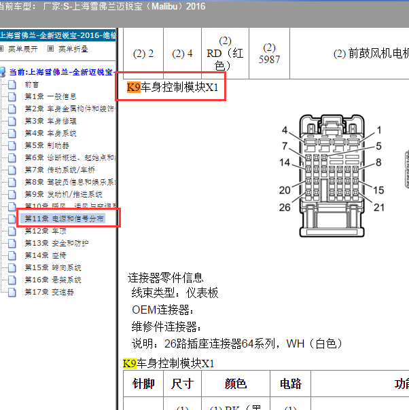This screenshot has width=409, height=410.
Task: Click the K9 connector pinout diagram
Action: pyautogui.click(x=332, y=176)
